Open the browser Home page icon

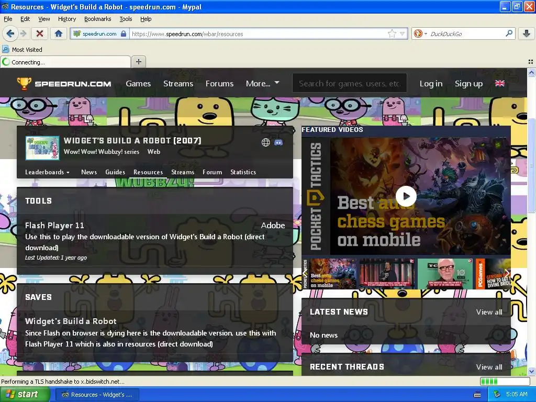pyautogui.click(x=59, y=33)
